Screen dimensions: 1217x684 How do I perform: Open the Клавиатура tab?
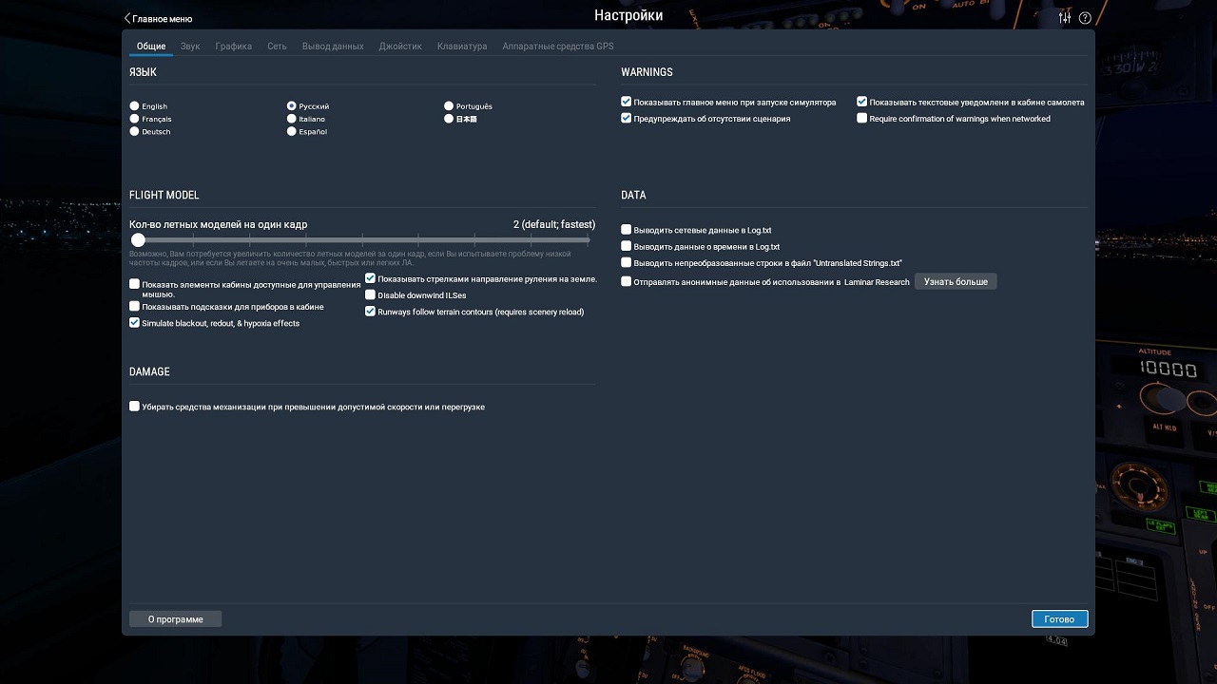click(x=462, y=46)
